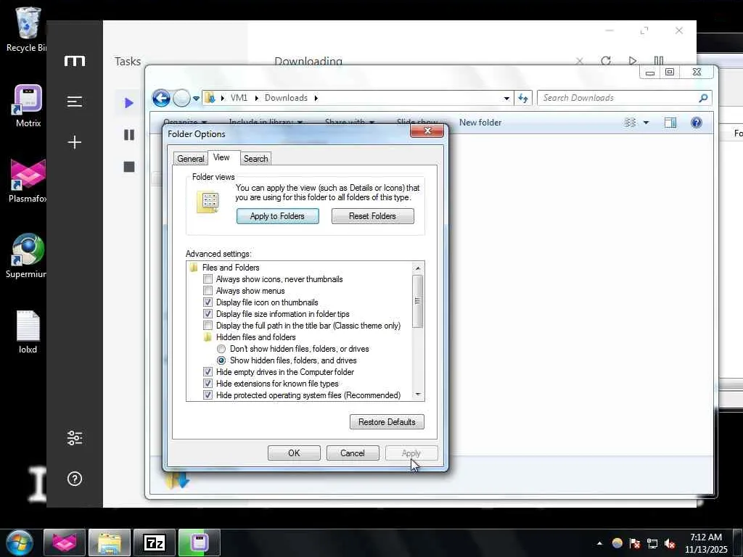Uncheck Hide extensions for known file types
743x557 pixels.
[208, 384]
